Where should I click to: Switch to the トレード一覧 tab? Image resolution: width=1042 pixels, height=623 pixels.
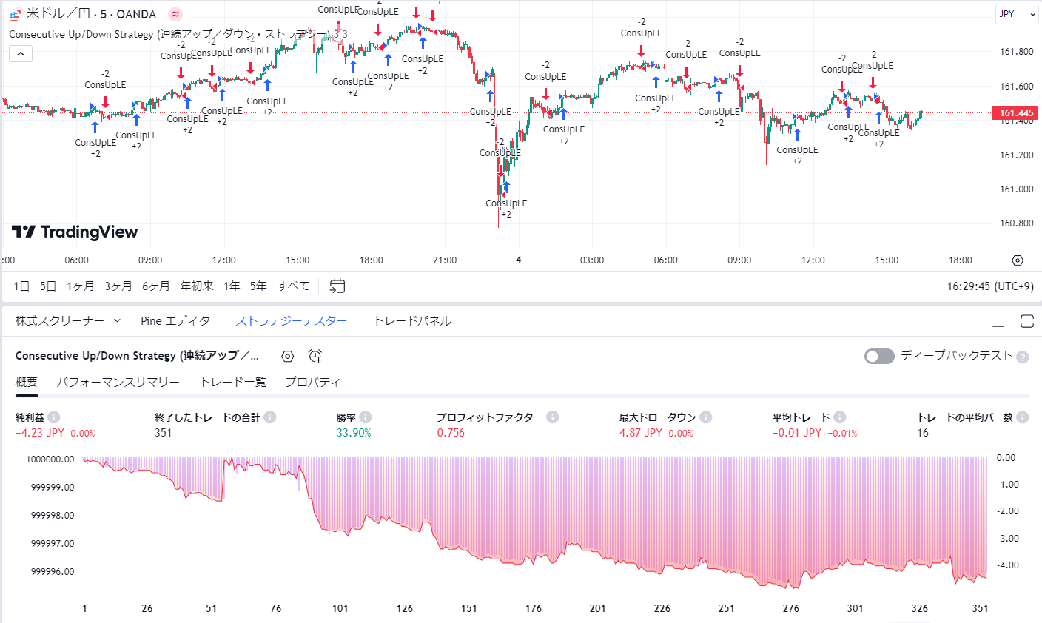click(x=233, y=383)
